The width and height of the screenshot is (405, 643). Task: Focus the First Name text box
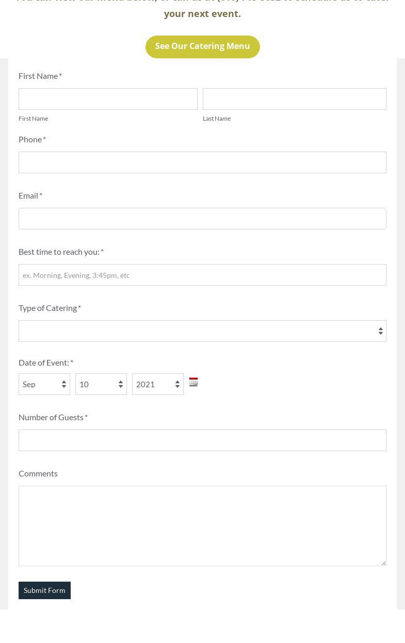108,99
